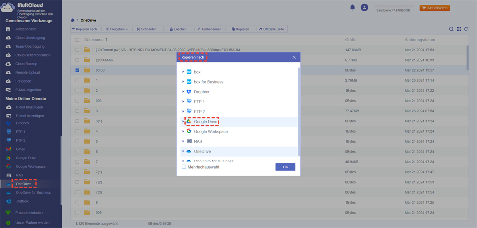
Task: Open the user account avatar icon
Action: coord(364,8)
